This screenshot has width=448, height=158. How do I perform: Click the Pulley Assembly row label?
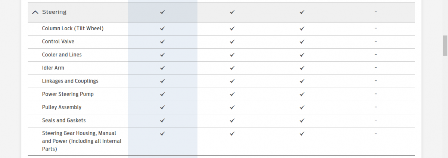pos(62,107)
